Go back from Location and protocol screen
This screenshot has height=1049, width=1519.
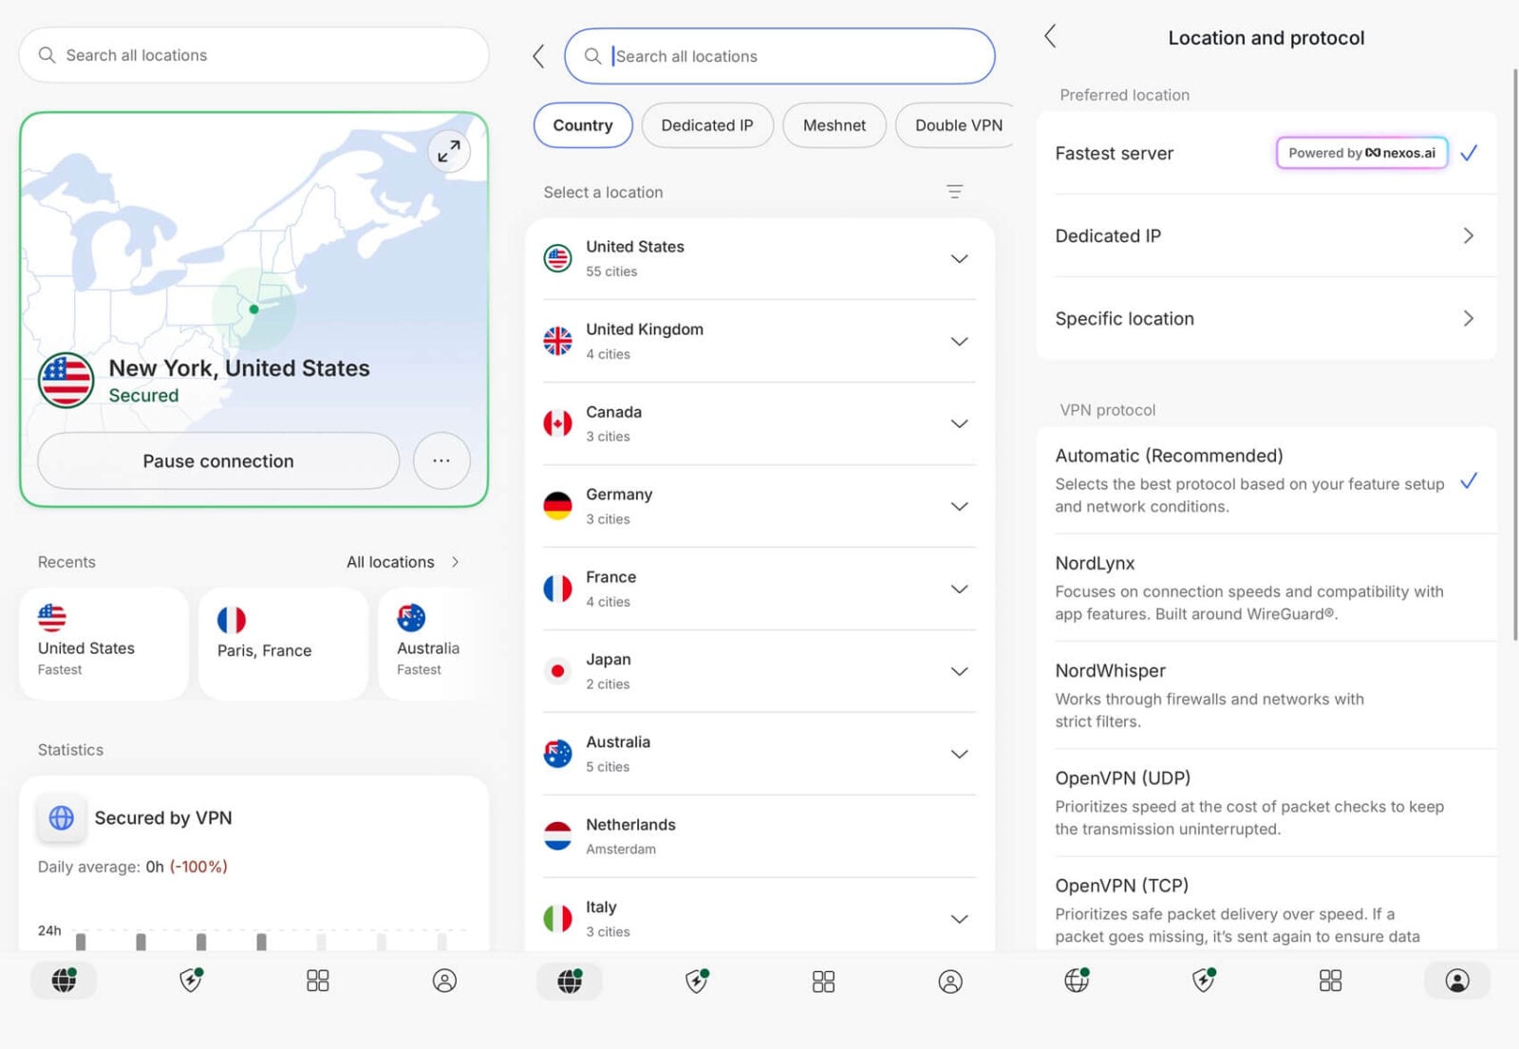tap(1050, 37)
